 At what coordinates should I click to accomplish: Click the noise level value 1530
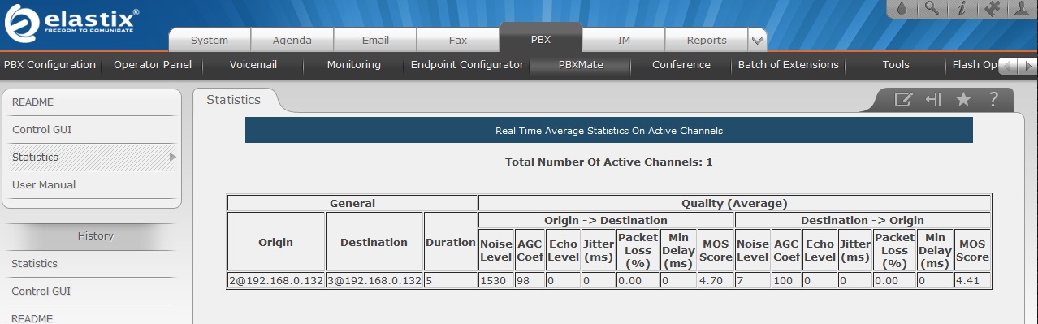click(495, 280)
